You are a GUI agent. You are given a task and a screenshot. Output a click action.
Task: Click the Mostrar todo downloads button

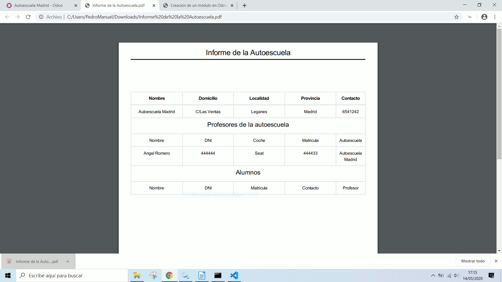pyautogui.click(x=473, y=261)
